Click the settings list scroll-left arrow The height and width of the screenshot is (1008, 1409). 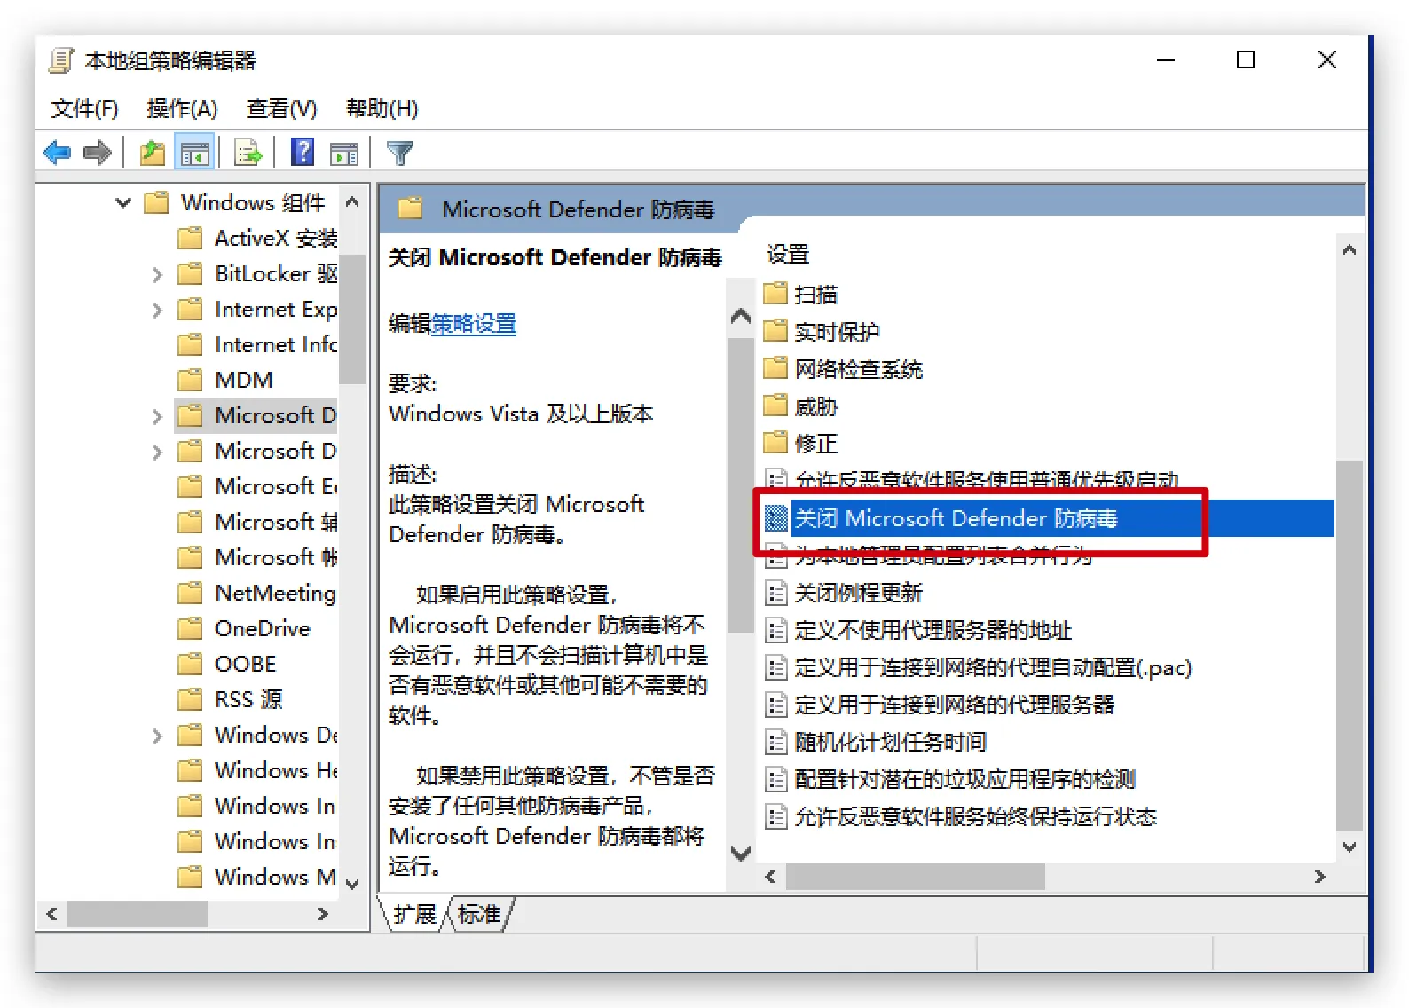770,877
